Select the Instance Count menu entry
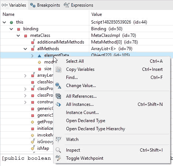Screen dimensions: 173x166 [x=82, y=113]
